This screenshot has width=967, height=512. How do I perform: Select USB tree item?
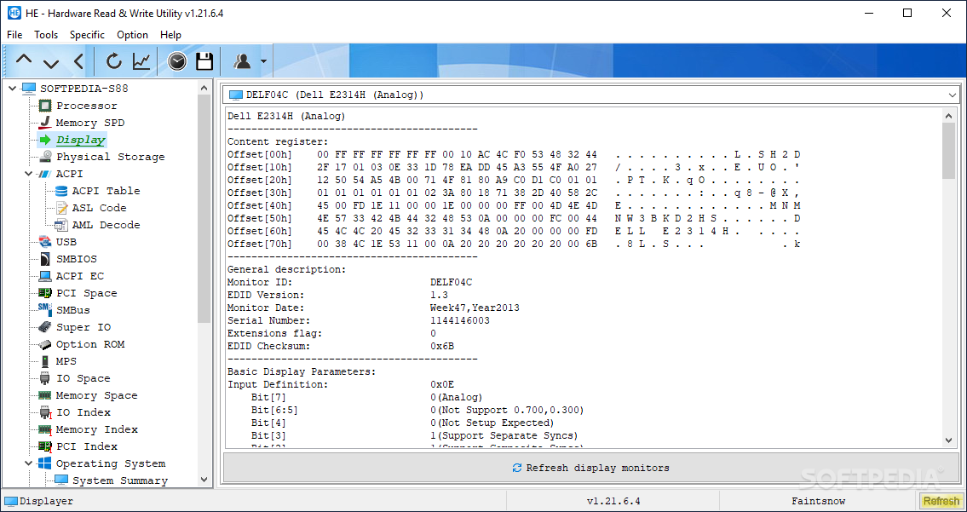click(x=66, y=242)
